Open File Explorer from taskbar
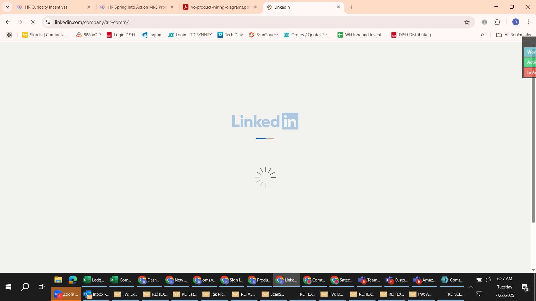536x301 pixels. click(58, 280)
